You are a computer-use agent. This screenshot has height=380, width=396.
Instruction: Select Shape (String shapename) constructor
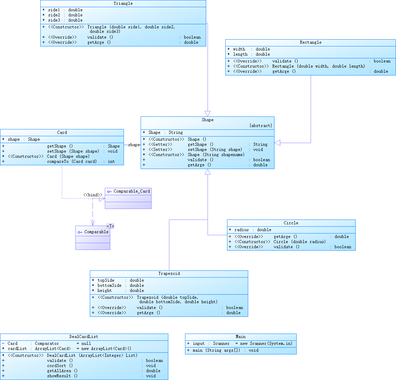pyautogui.click(x=194, y=155)
